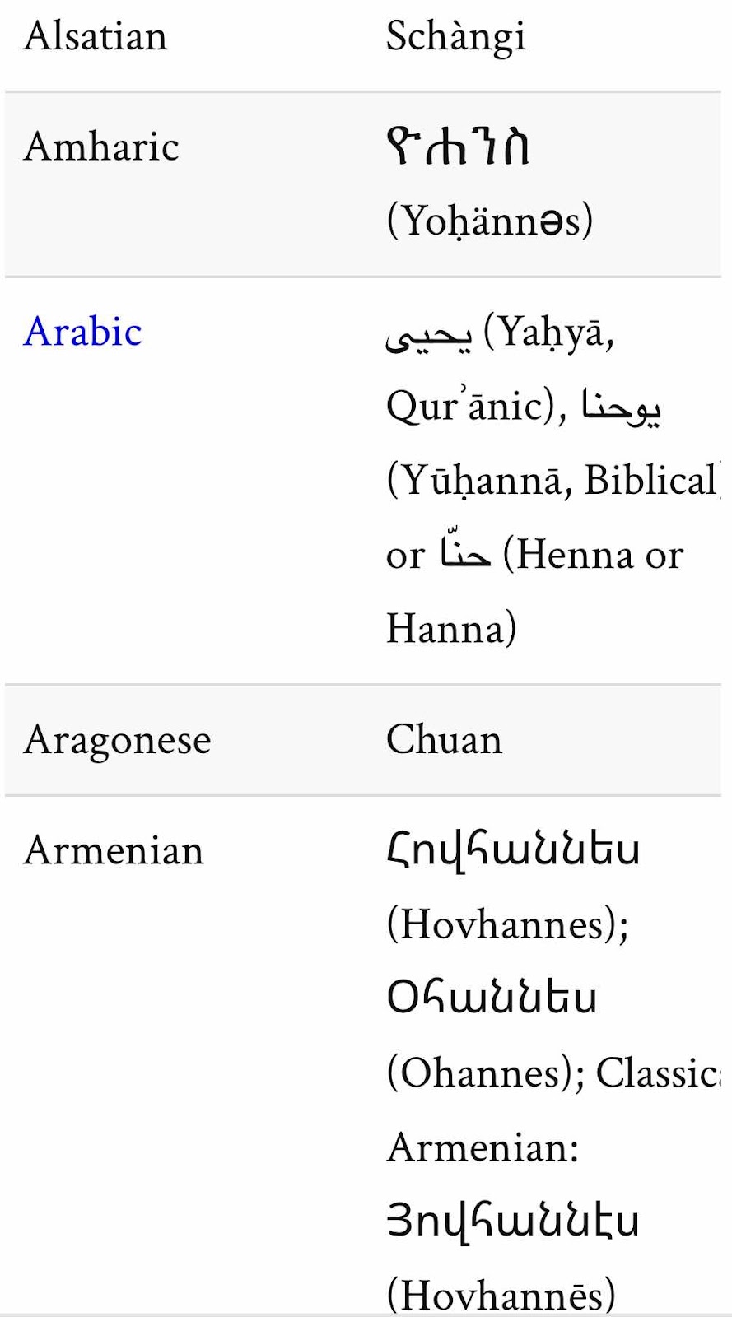Viewport: 732px width, 1317px height.
Task: Select the (Hovhannes); transliteration
Action: tap(508, 924)
